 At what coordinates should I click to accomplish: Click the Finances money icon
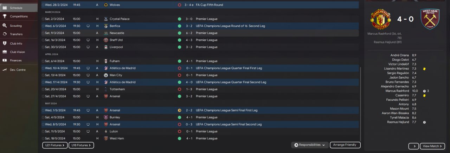(x=5, y=60)
